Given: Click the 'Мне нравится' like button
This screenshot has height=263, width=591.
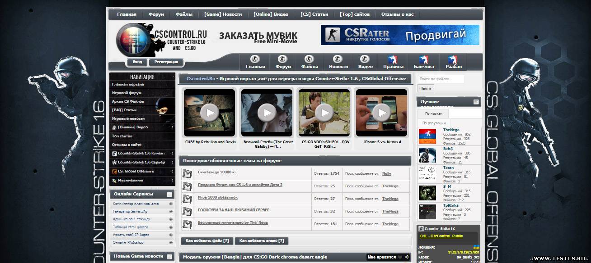Looking at the screenshot, I should [388, 257].
